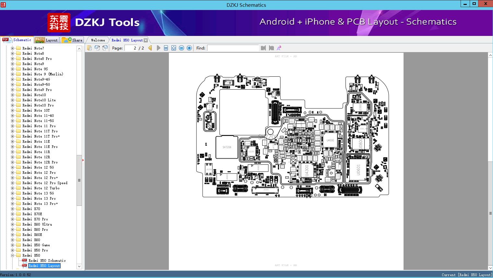493x278 pixels.
Task: Expand the Redmi Note8 Pro folder
Action: [x=13, y=59]
